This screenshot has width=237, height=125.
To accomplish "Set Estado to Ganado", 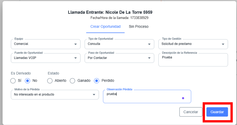I will click(x=72, y=81).
